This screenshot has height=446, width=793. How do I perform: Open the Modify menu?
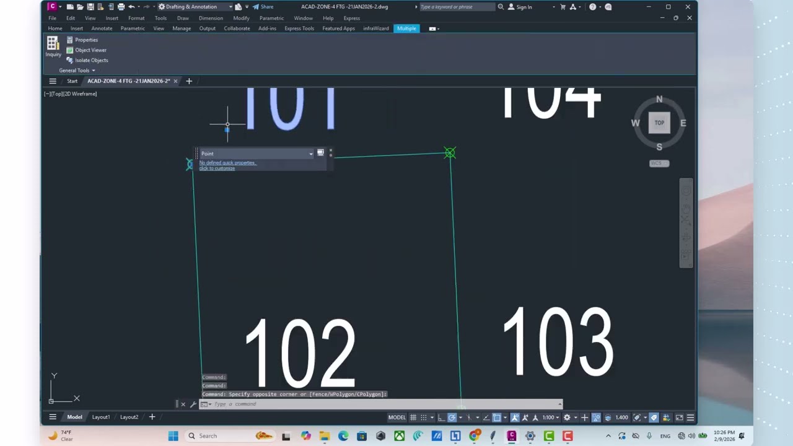[x=241, y=18]
